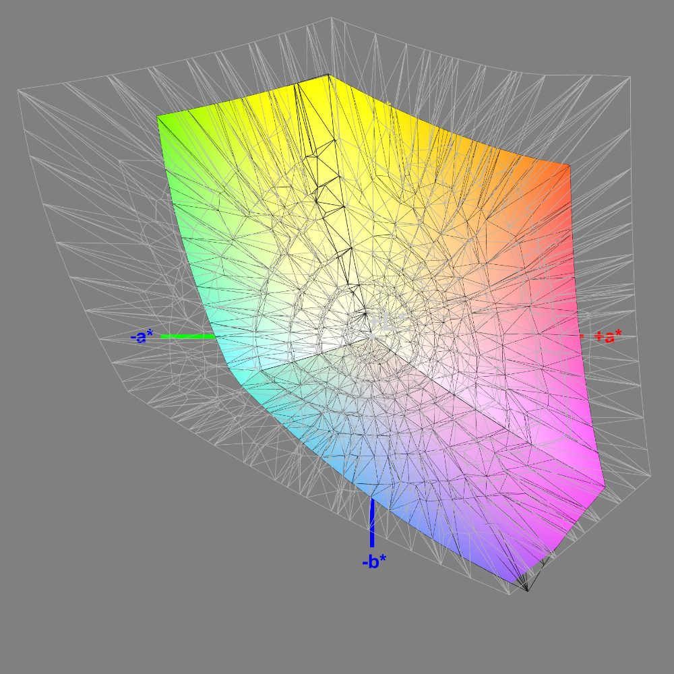Click the red +a* axis label
The height and width of the screenshot is (674, 674).
coord(608,336)
